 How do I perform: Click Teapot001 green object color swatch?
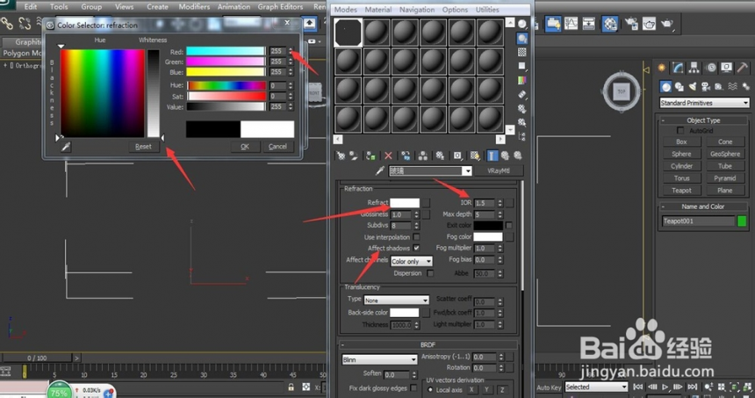coord(742,221)
